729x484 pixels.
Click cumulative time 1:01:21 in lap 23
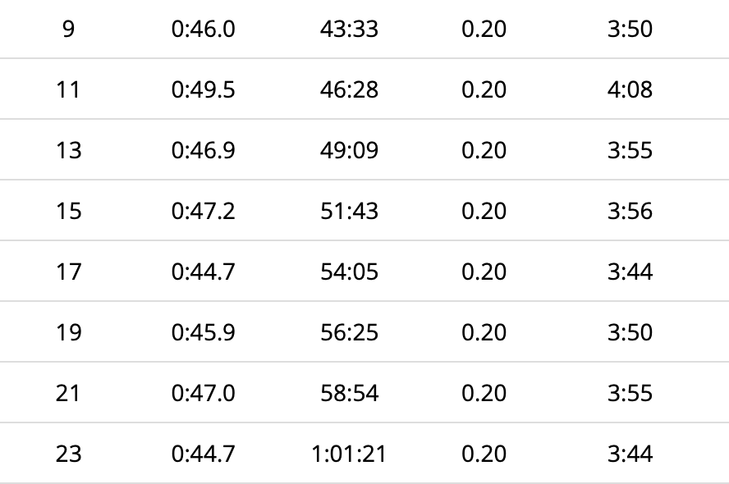349,454
